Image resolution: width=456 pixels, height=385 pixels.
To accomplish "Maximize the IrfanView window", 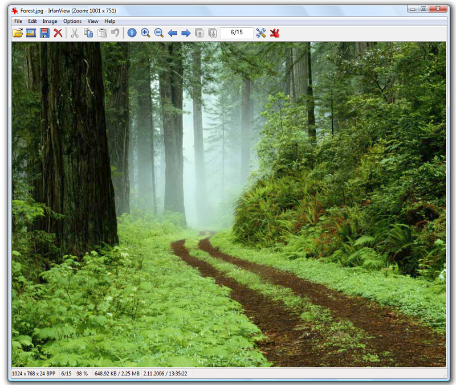I will click(x=424, y=9).
